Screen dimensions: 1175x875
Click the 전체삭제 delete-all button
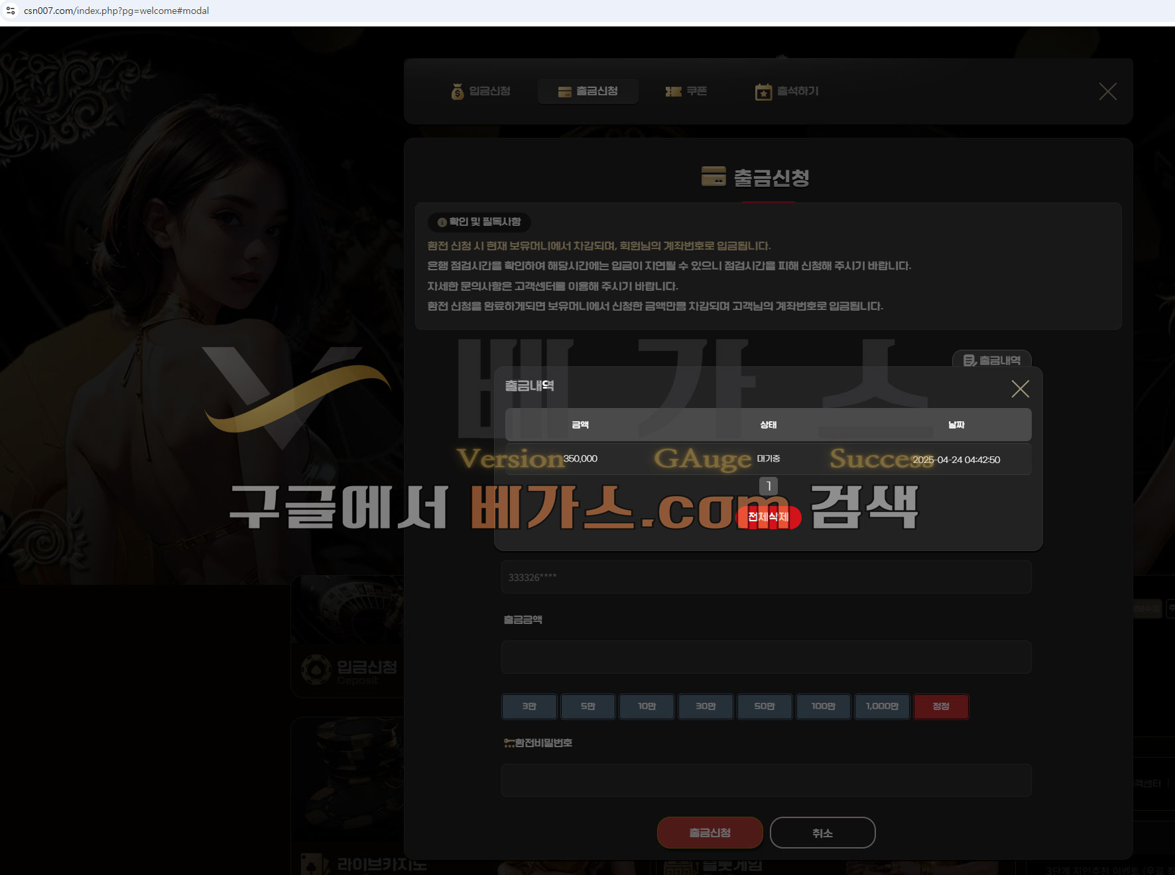pos(769,517)
